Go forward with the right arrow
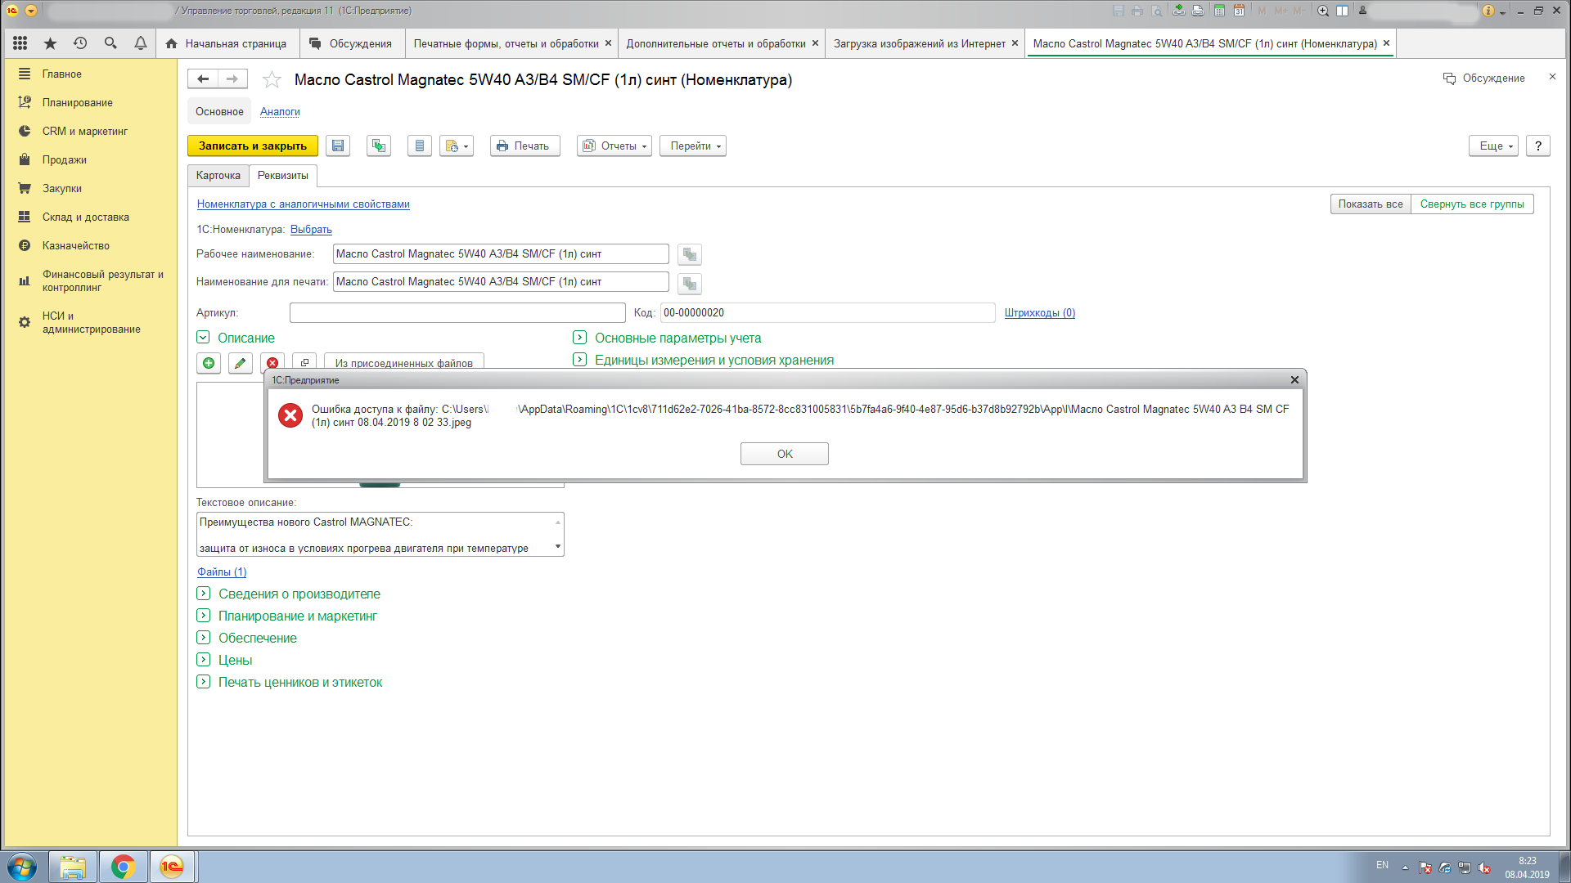 (232, 78)
